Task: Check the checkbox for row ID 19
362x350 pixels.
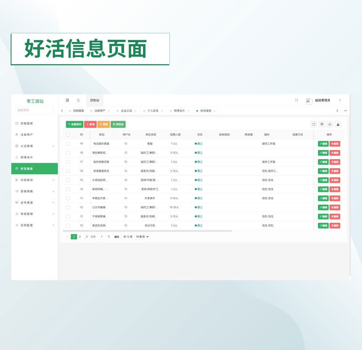Action: pos(68,144)
